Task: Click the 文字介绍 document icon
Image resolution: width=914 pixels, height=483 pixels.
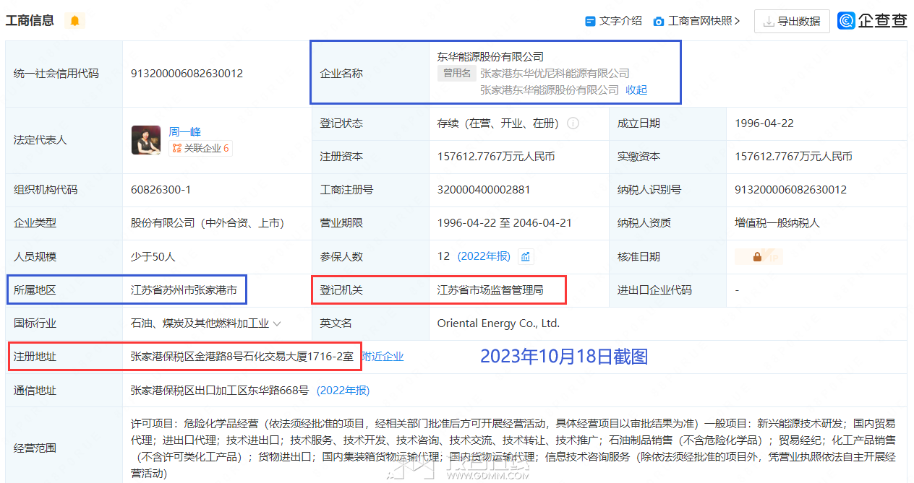Action: point(590,22)
